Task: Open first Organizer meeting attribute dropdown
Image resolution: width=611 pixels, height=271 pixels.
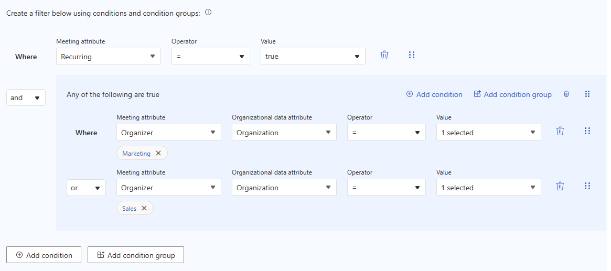Action: [169, 133]
